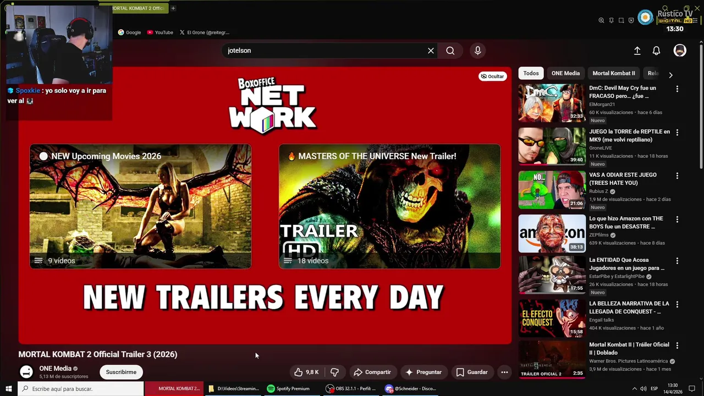This screenshot has height=396, width=704.
Task: Open options menu for TORRE de REPTILE video
Action: pyautogui.click(x=677, y=133)
